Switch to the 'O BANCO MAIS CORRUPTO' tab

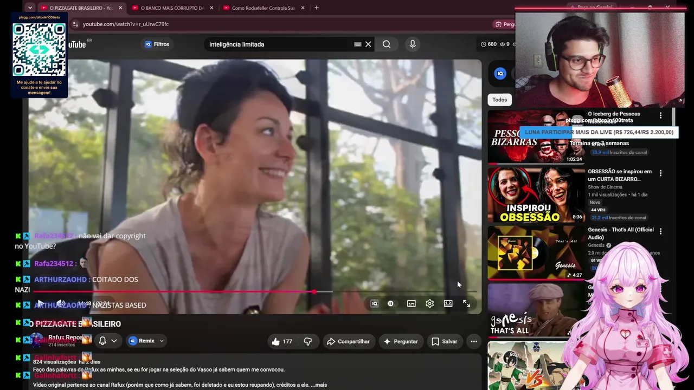tap(172, 8)
